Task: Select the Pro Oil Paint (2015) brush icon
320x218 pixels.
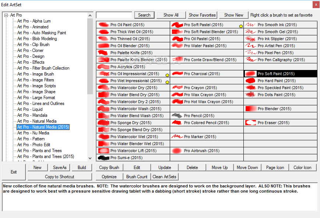Action: click(x=103, y=25)
